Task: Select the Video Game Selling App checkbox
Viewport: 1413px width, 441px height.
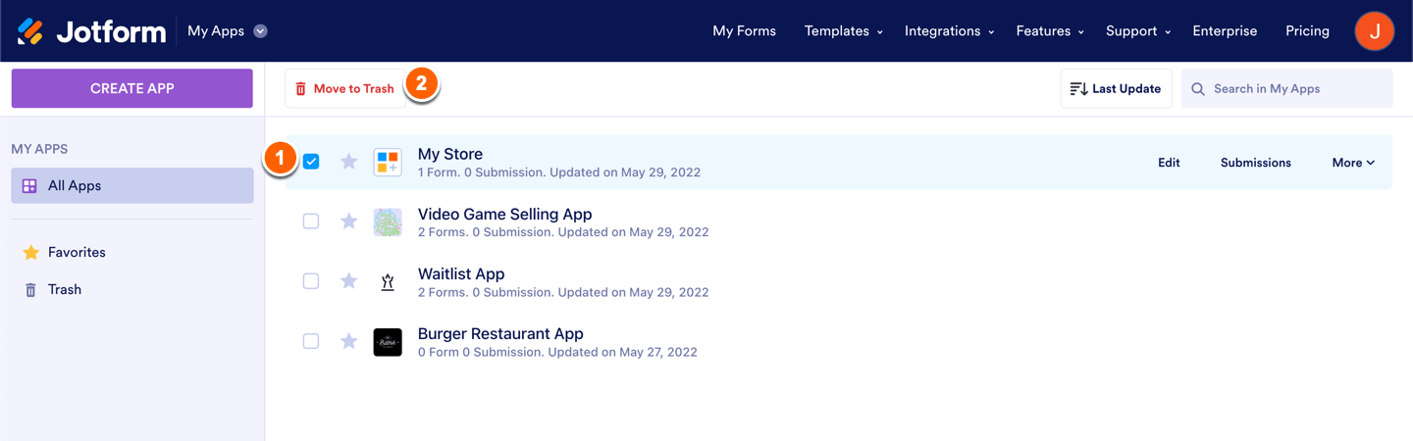Action: tap(311, 221)
